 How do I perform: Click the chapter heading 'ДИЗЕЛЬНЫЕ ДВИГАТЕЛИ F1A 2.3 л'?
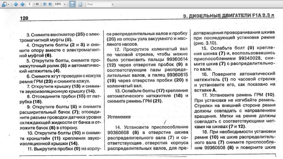click(231, 15)
